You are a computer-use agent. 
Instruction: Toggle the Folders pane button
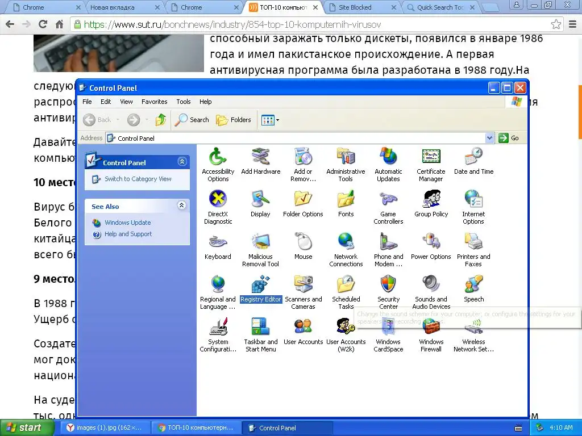[234, 120]
